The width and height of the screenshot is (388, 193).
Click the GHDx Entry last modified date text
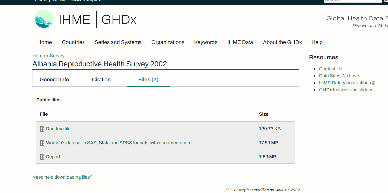(262, 190)
